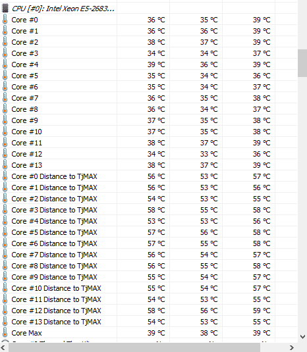307x352 pixels.
Task: Click thermometer icon for Core #7 Distance to TjMAX
Action: 5,255
